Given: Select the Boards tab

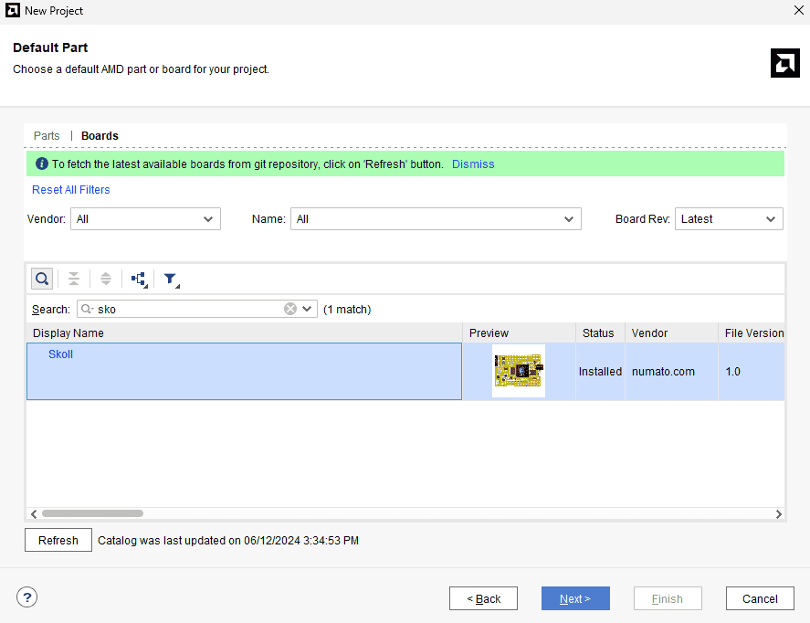Looking at the screenshot, I should click(100, 136).
